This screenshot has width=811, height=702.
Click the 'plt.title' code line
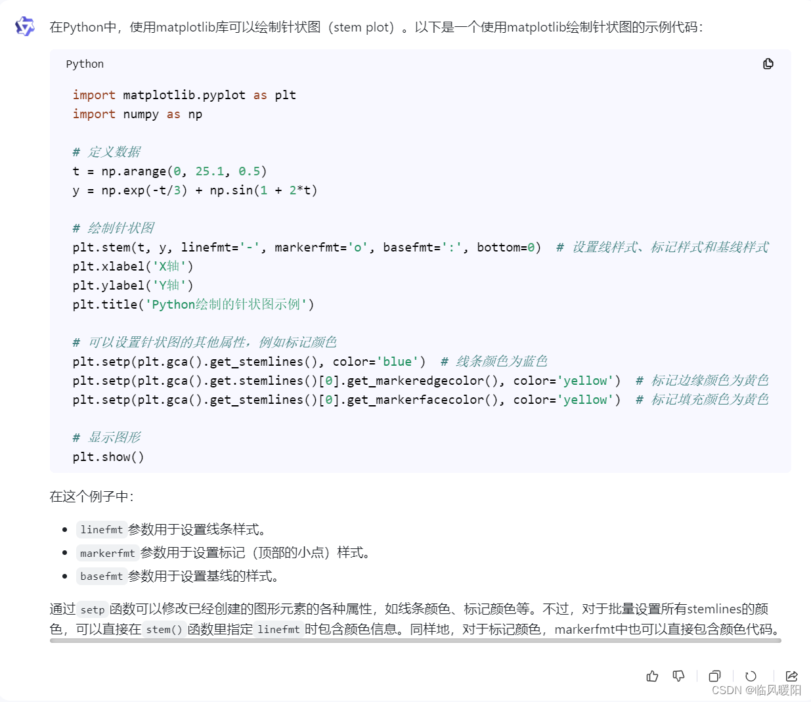tap(193, 305)
